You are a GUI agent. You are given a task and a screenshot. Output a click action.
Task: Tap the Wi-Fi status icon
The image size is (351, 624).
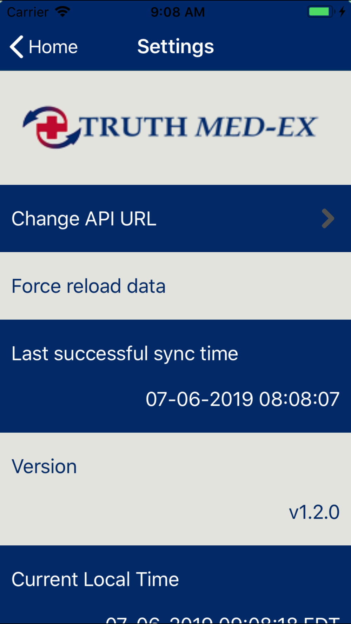62,12
